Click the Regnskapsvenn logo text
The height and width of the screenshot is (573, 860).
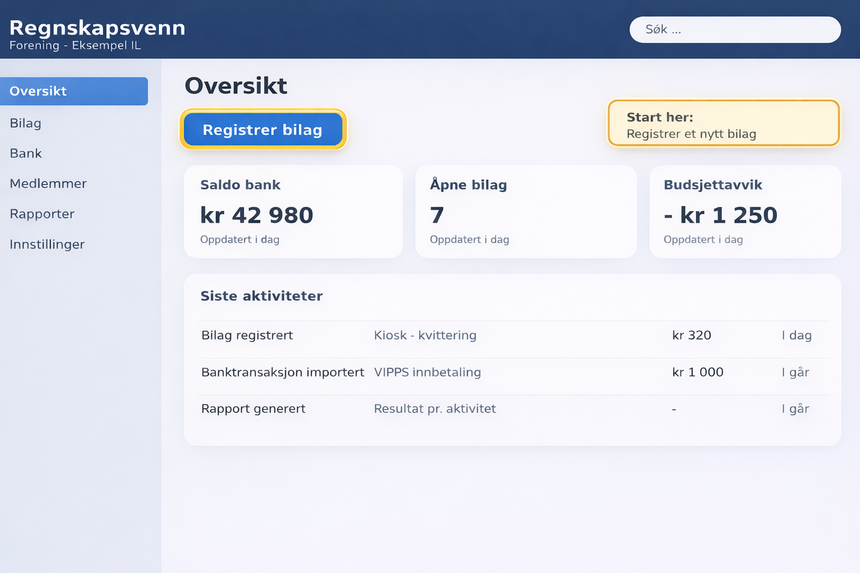(x=97, y=27)
